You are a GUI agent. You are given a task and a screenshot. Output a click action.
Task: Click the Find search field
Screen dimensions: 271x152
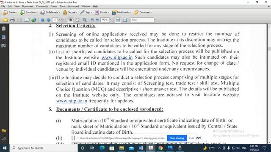click(142, 20)
